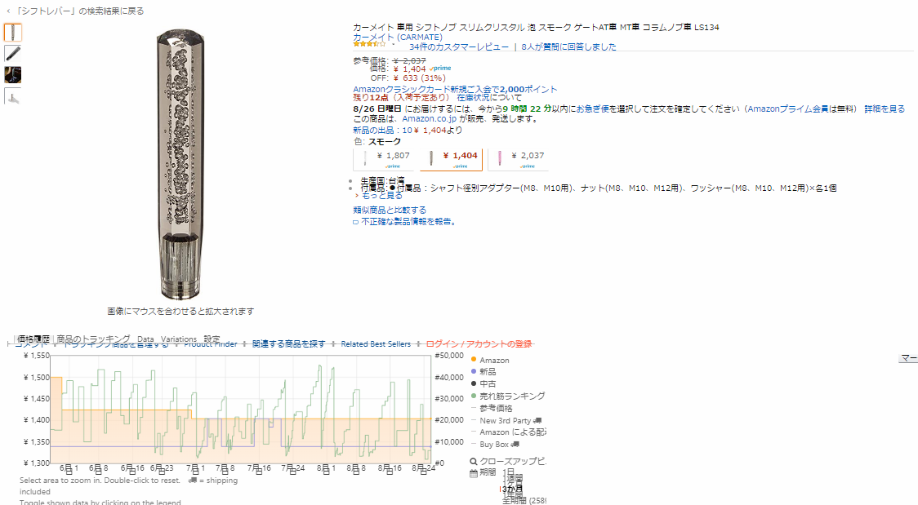Open the Data tab in Keepa

tap(145, 339)
